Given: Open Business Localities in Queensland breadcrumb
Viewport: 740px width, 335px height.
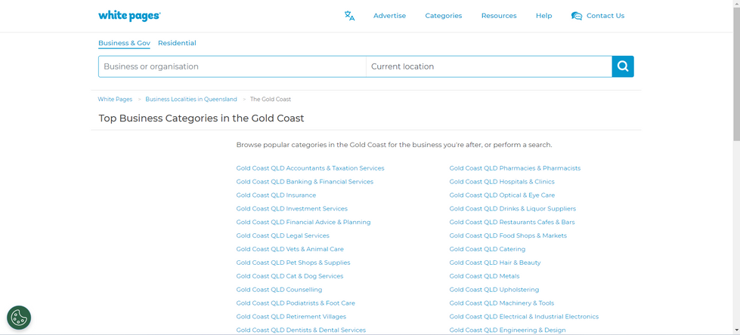Looking at the screenshot, I should click(191, 100).
